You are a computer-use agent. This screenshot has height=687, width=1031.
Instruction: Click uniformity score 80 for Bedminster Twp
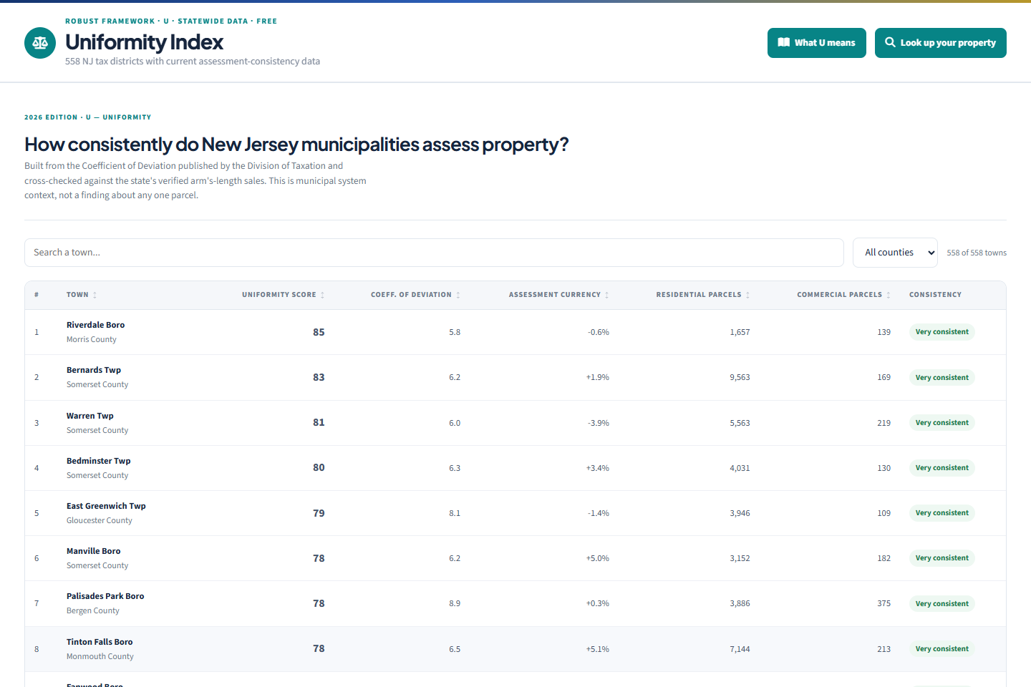[x=319, y=467]
